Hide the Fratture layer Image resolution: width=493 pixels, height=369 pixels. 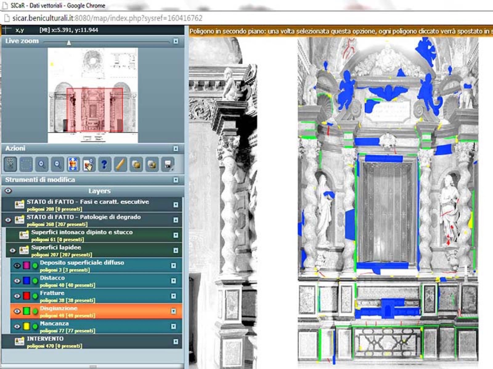pyautogui.click(x=17, y=296)
